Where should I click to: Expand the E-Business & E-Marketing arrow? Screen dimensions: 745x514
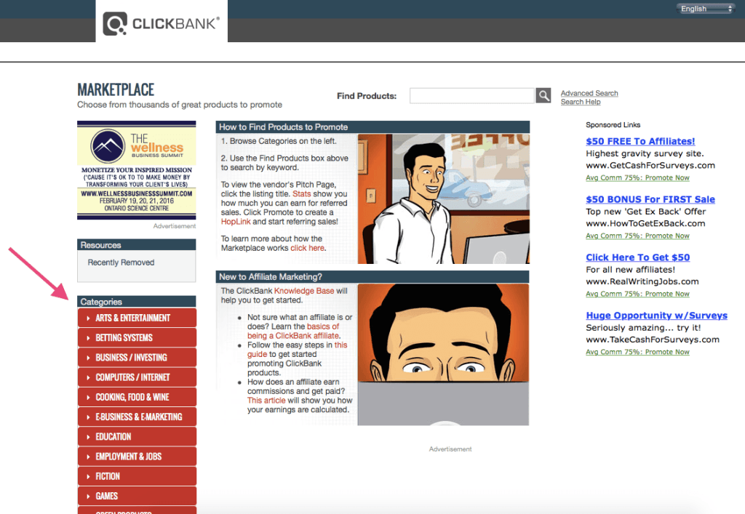(88, 417)
